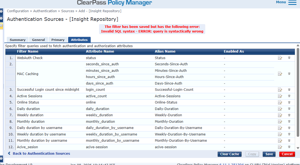This screenshot has width=300, height=165.
Task: Click the Enabled As column header
Action: (x=234, y=51)
